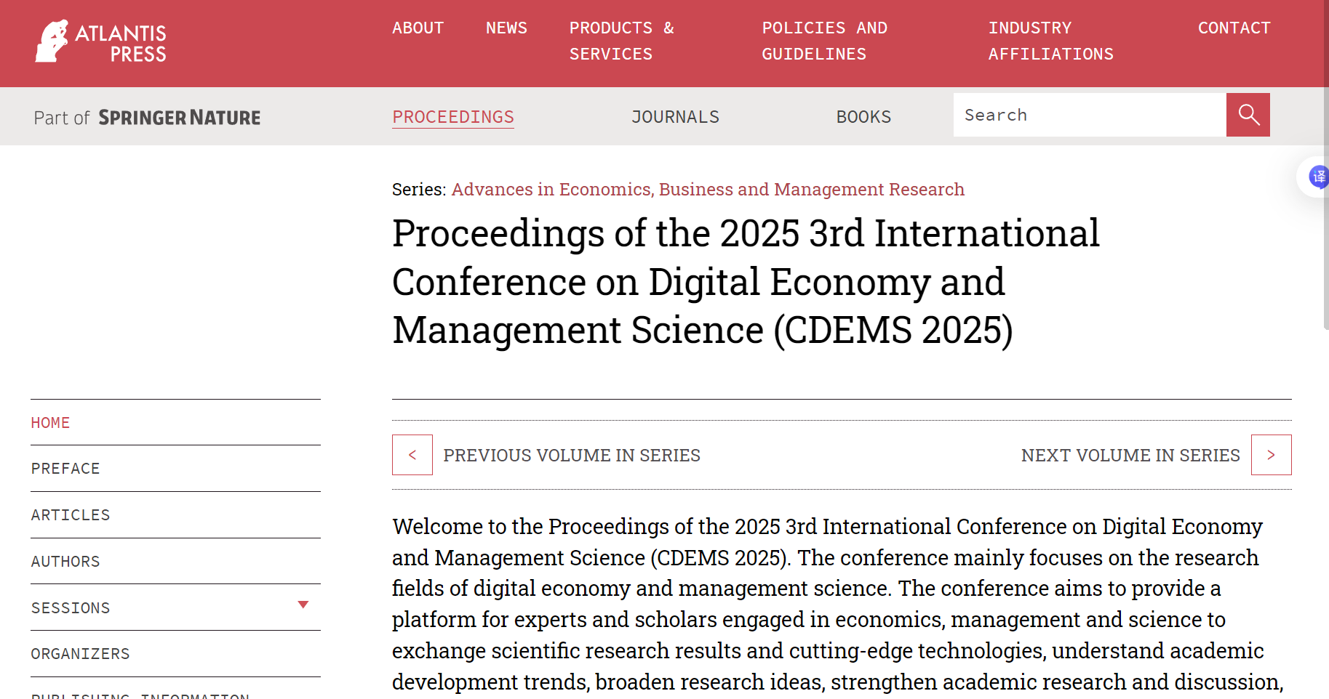
Task: Open Policies and Guidelines menu
Action: click(x=824, y=41)
